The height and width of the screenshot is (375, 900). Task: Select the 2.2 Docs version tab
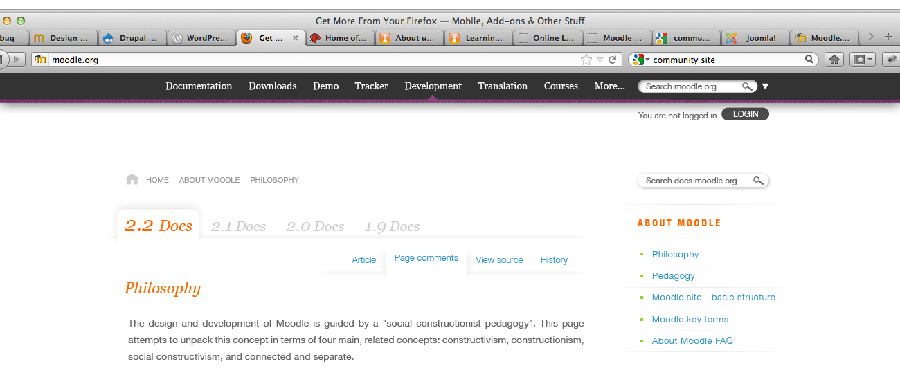[x=159, y=226]
